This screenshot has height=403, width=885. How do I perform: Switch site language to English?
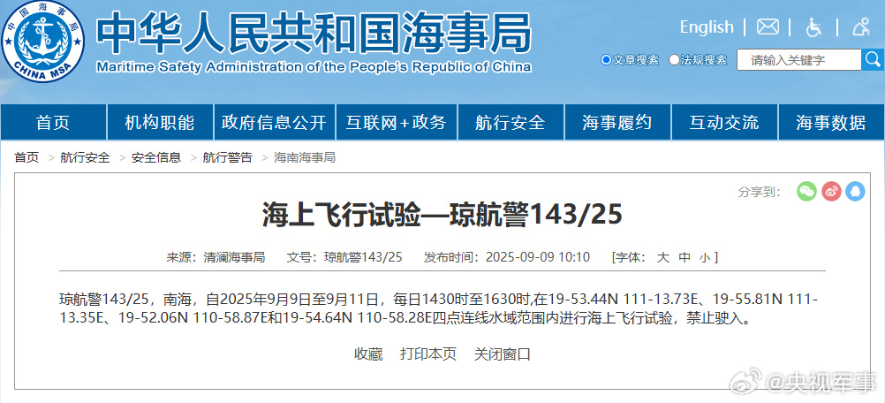click(x=706, y=27)
